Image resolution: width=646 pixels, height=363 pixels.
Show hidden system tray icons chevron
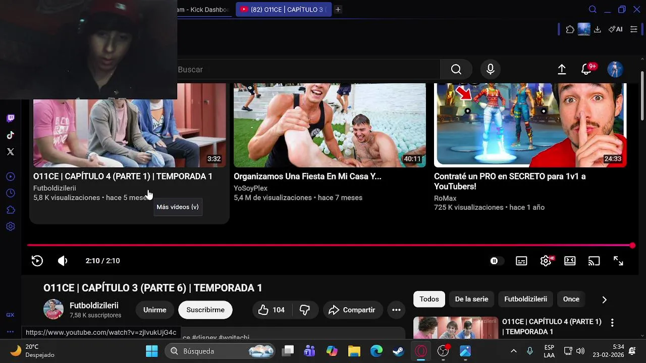tap(514, 351)
